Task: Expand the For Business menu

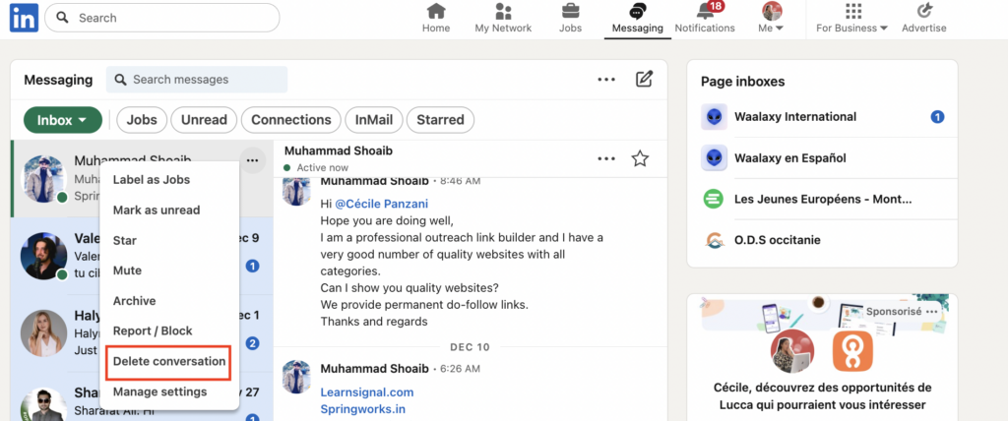Action: click(852, 19)
